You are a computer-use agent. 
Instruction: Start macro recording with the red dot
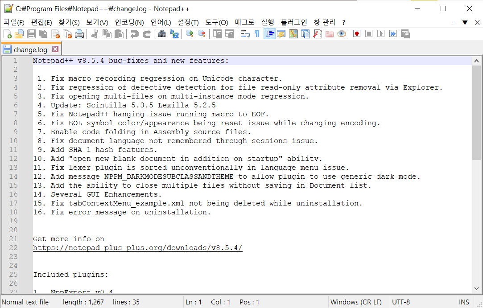(x=357, y=34)
